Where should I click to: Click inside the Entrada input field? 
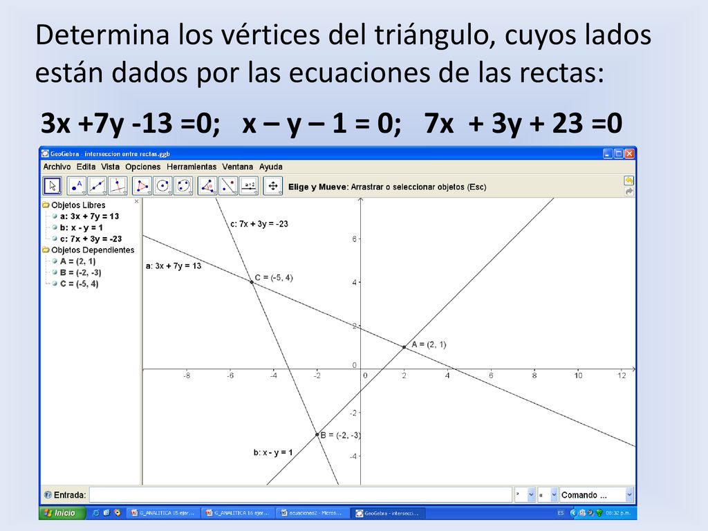(301, 495)
